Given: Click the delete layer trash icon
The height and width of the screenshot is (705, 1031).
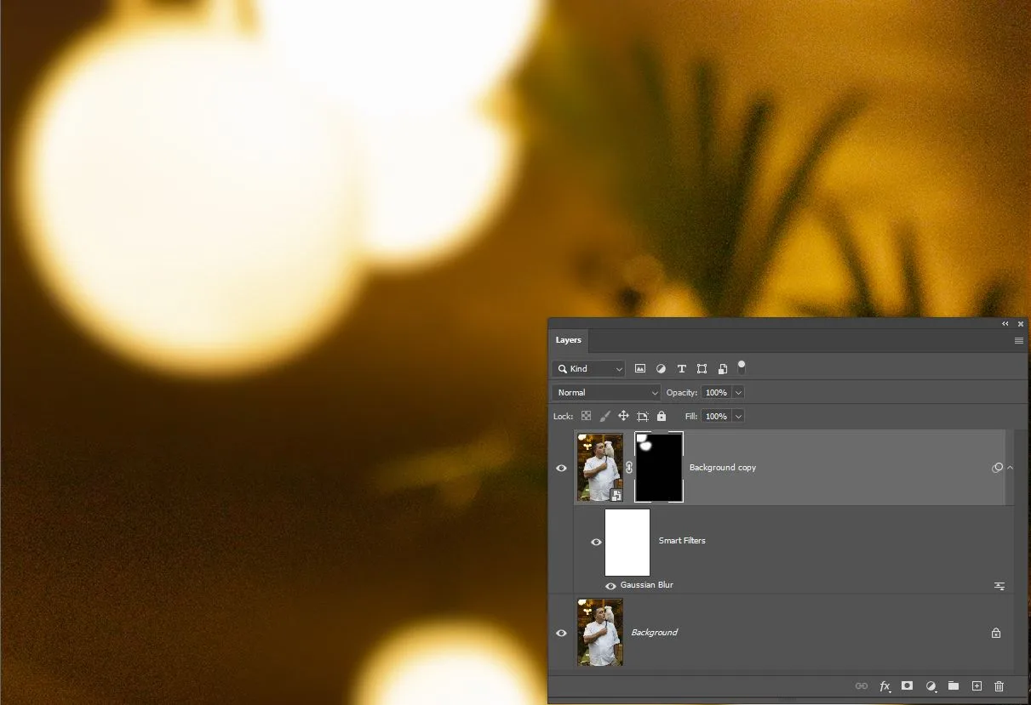Looking at the screenshot, I should tap(999, 685).
